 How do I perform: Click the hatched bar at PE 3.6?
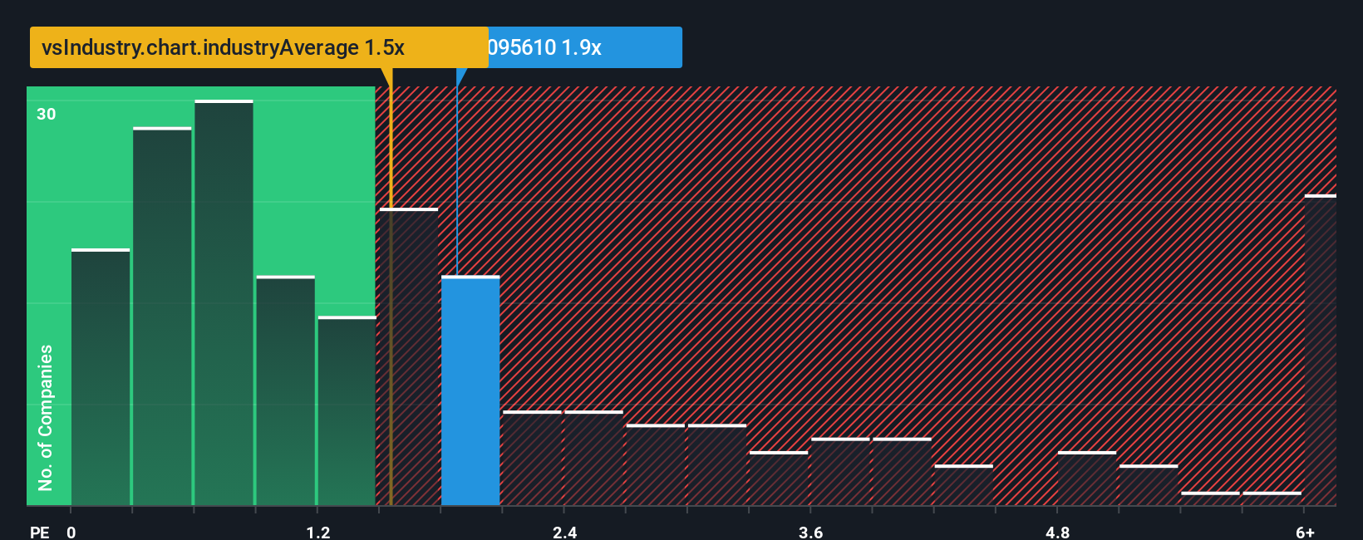click(x=840, y=471)
